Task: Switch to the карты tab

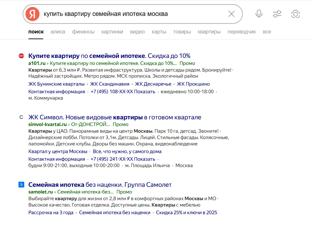Action: pos(158,32)
